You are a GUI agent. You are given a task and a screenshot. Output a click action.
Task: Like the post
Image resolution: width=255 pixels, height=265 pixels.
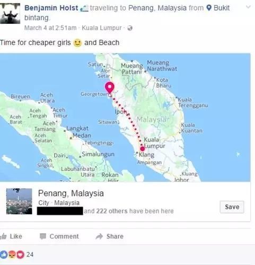tap(11, 236)
